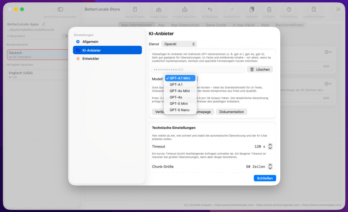Image resolution: width=348 pixels, height=212 pixels.
Task: Click the Projekt speichern toolbar icon
Action: 185,9
